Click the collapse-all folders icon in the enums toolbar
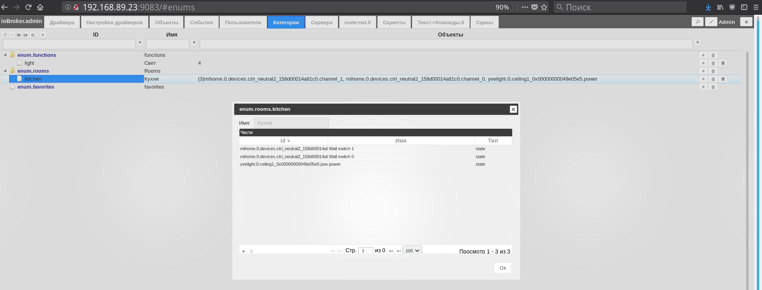 point(19,35)
